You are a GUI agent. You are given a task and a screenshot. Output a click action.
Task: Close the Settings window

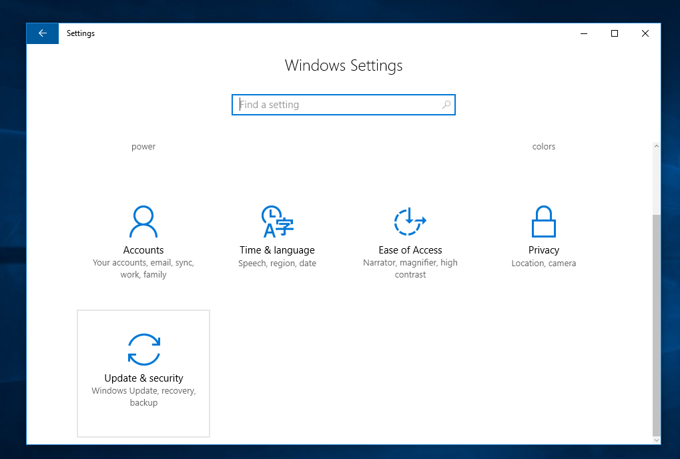pyautogui.click(x=645, y=33)
